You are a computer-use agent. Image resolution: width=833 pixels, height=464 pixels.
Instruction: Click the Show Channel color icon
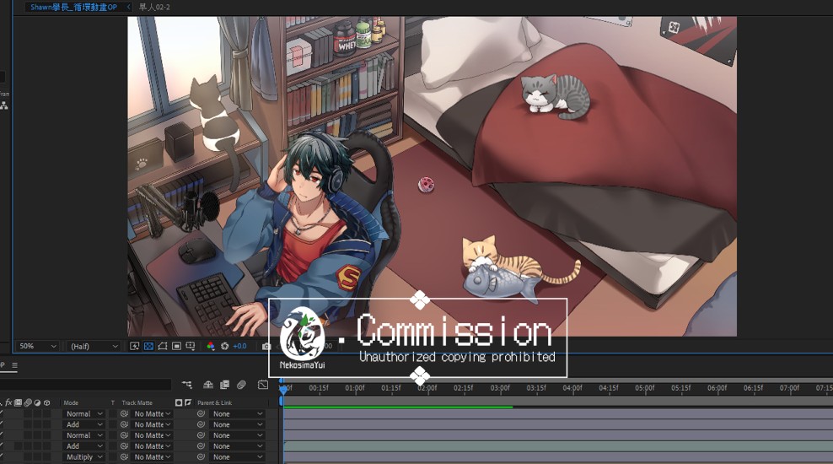click(x=210, y=346)
